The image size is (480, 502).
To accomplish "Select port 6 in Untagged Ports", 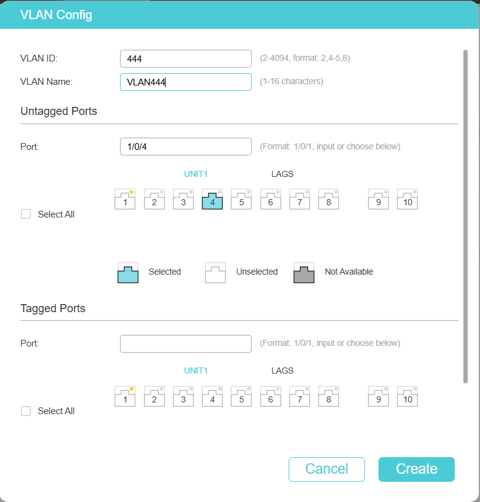I will (271, 199).
